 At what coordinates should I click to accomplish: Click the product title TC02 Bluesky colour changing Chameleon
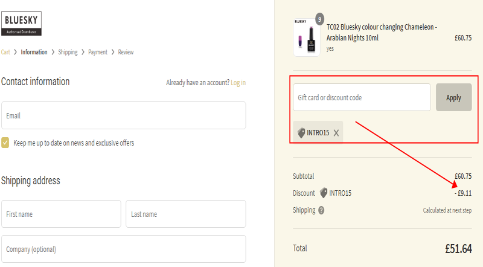tap(382, 33)
